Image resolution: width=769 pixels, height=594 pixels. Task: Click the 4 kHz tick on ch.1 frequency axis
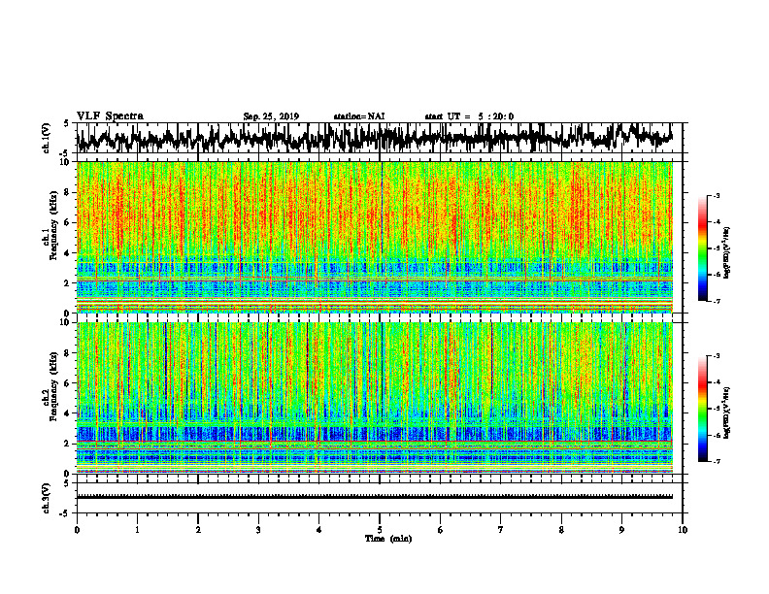tap(67, 253)
